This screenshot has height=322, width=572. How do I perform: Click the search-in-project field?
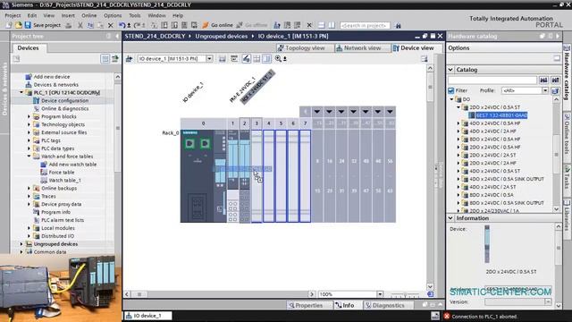tap(365, 25)
